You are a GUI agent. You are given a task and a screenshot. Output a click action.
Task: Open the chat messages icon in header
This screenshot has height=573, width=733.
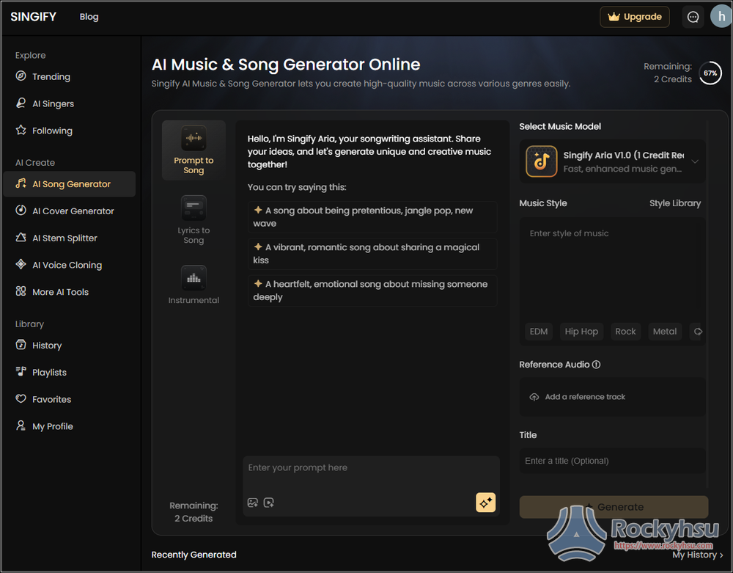tap(693, 18)
